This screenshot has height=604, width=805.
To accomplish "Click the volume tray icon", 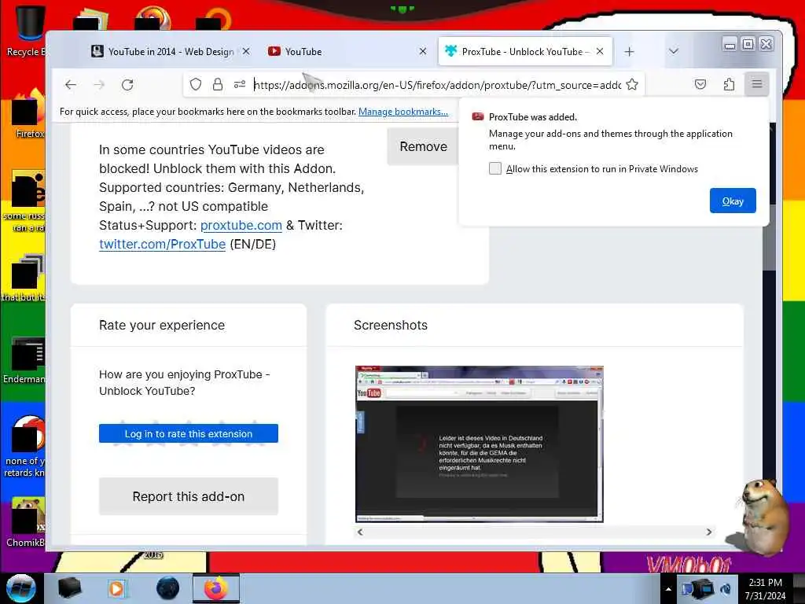I will (726, 589).
